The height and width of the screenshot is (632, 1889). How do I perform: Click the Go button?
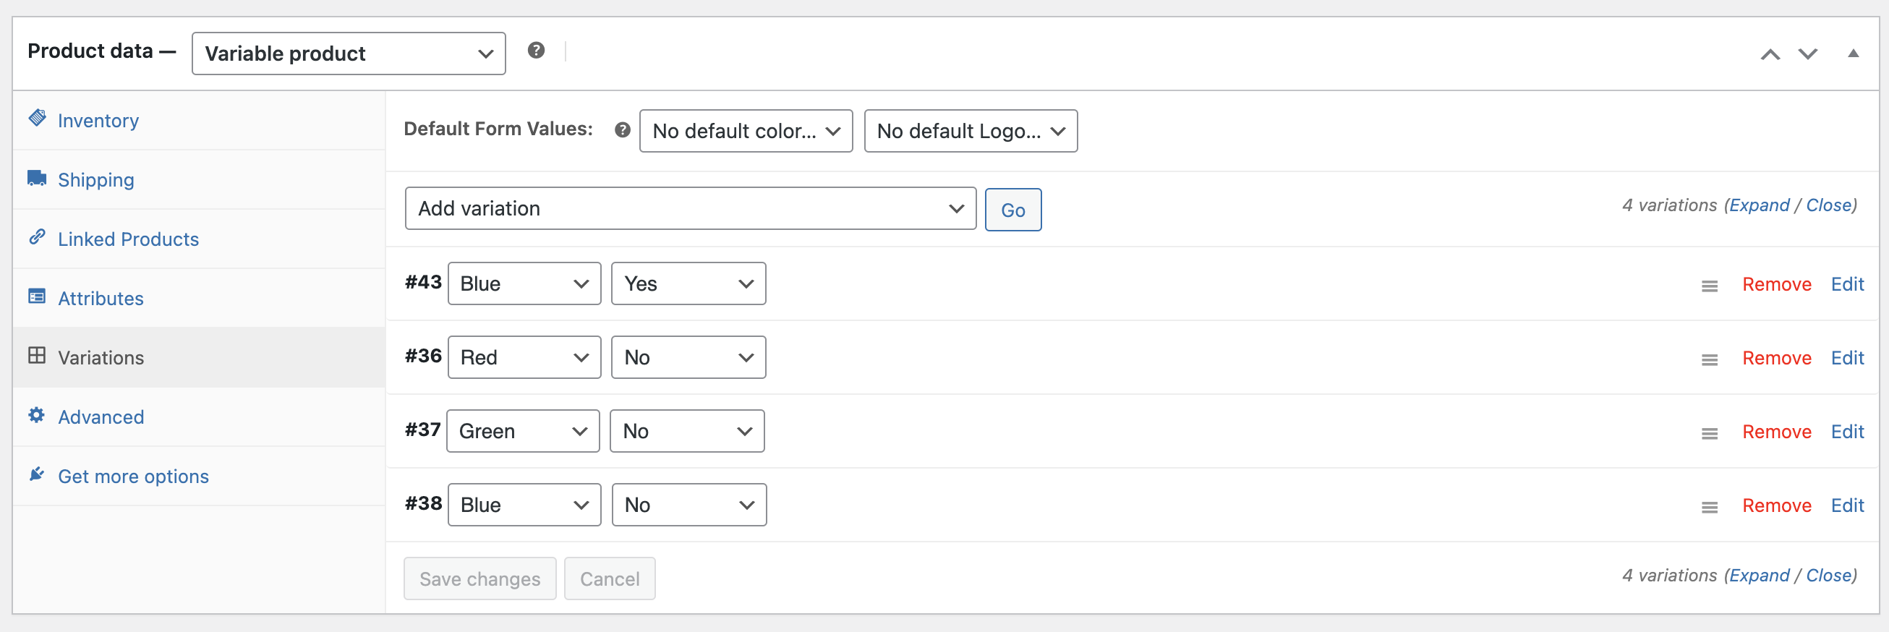click(1012, 210)
